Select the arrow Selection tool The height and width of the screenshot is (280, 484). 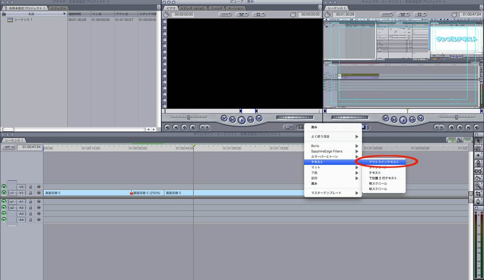point(478,140)
